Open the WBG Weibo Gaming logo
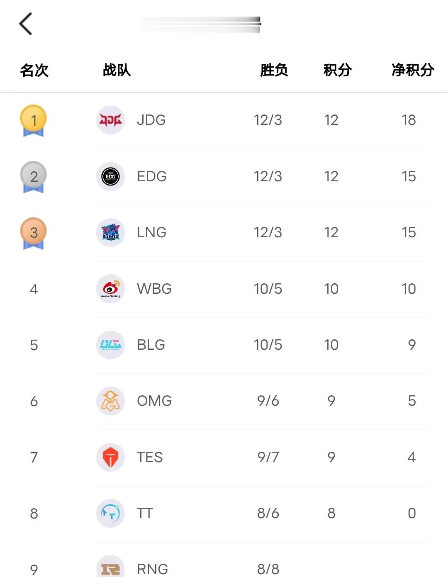448x587 pixels. tap(110, 289)
